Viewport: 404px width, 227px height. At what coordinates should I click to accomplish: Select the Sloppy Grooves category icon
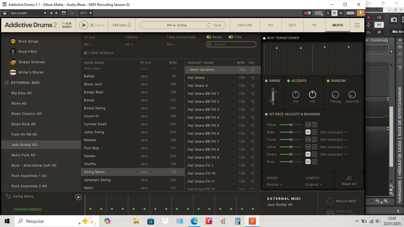pos(13,62)
